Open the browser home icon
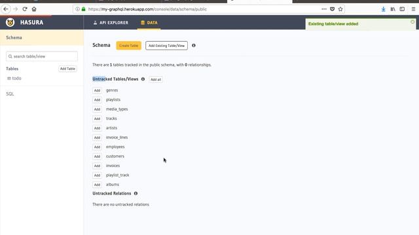The image size is (419, 235). click(x=34, y=9)
